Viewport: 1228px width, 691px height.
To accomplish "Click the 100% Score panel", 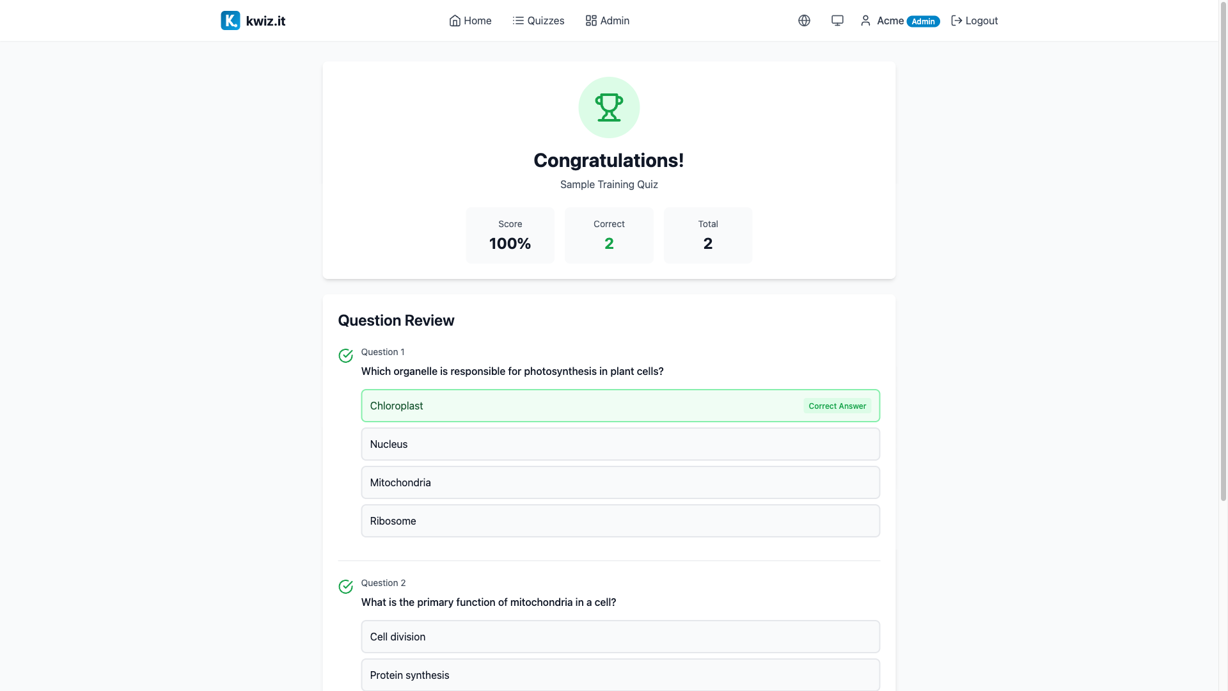I will coord(510,235).
